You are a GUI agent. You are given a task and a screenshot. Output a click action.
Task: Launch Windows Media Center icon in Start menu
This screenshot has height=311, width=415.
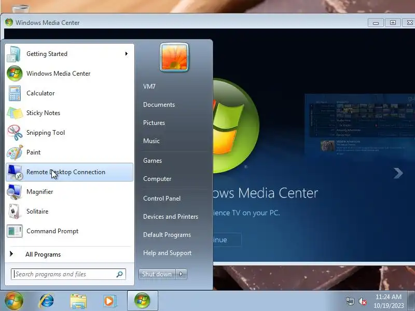(15, 74)
